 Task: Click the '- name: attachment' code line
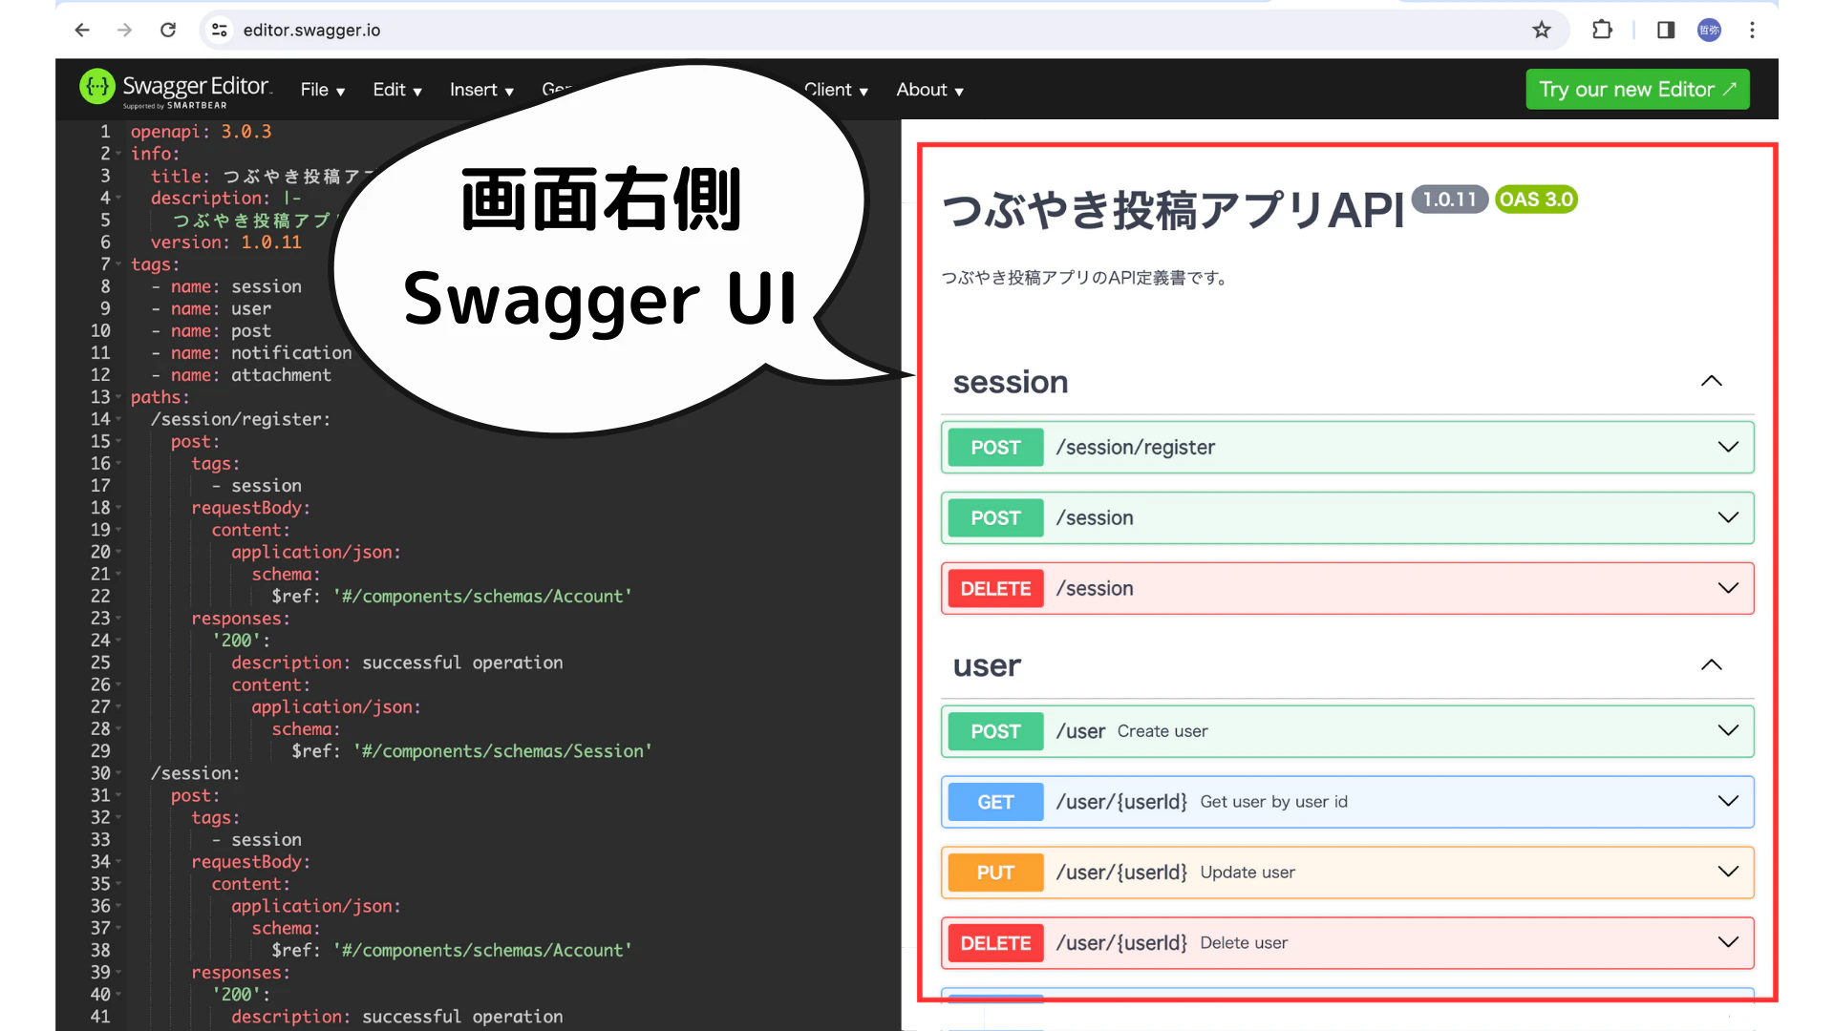[241, 375]
